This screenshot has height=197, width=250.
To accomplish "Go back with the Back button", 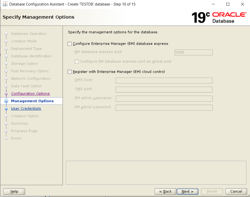I will (165, 192).
